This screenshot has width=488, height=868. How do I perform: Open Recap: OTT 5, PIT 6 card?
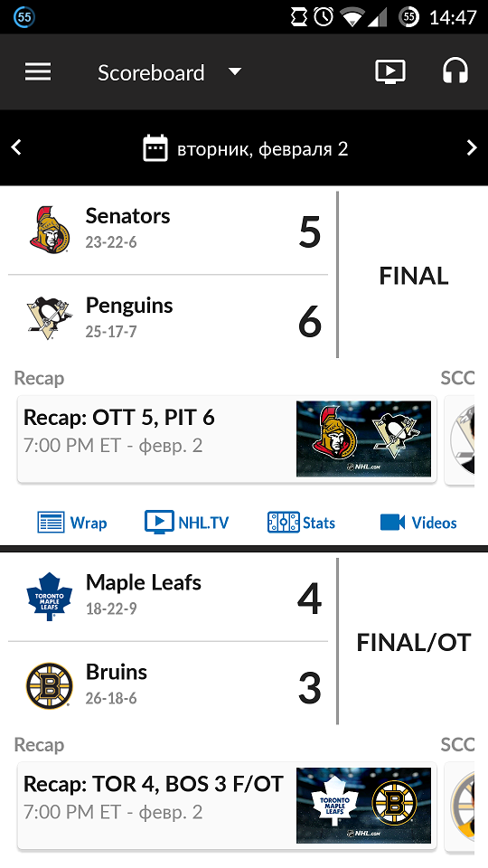pyautogui.click(x=227, y=439)
